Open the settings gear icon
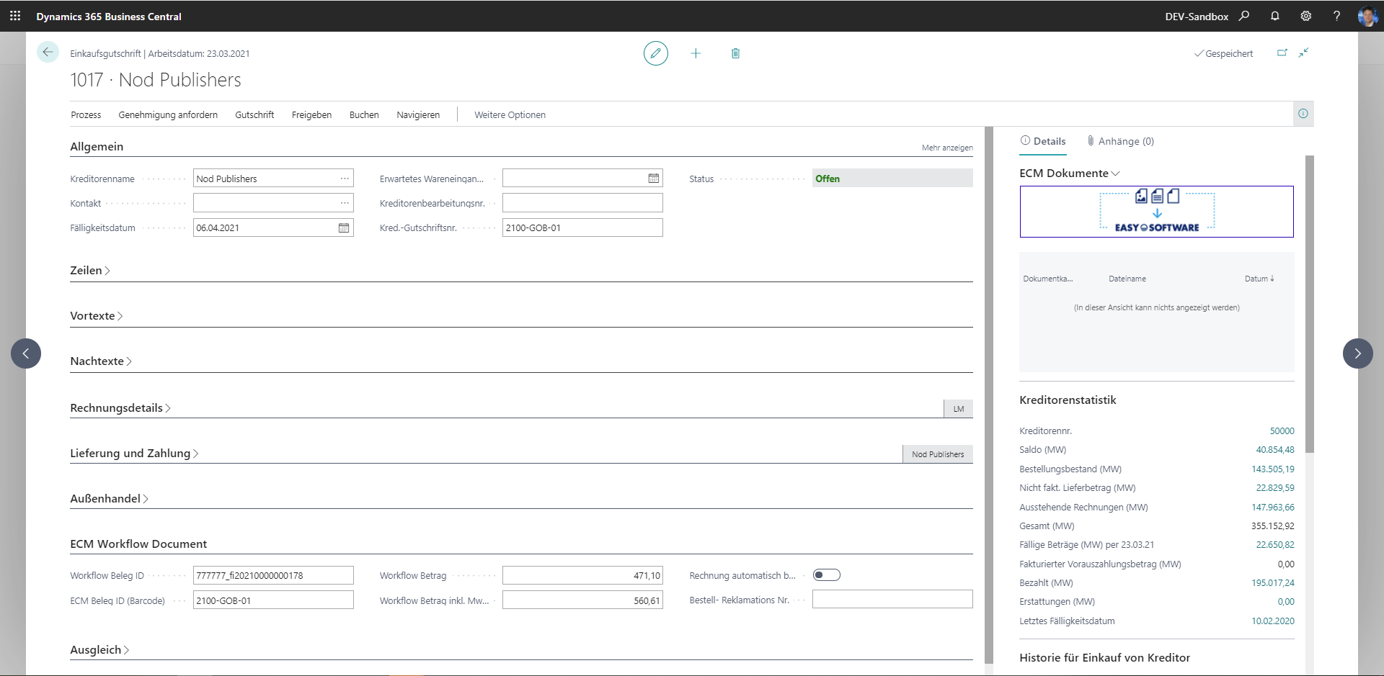1384x676 pixels. [1306, 16]
